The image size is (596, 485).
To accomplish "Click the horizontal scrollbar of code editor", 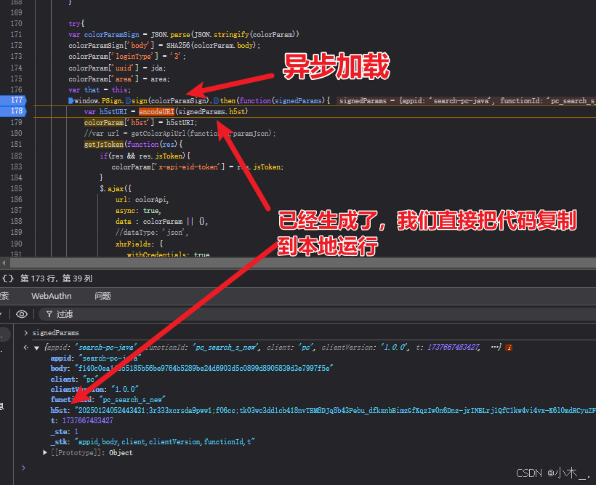I will click(303, 263).
